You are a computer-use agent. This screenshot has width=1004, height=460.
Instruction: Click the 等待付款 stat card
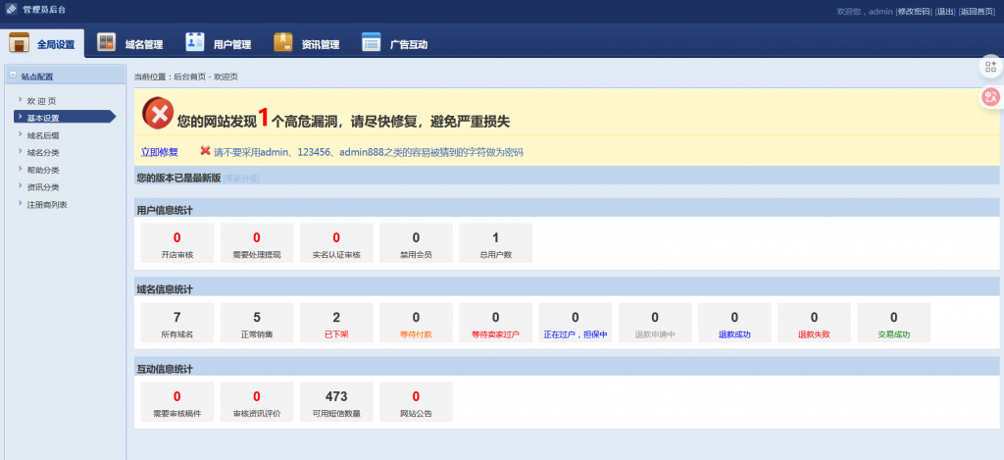[416, 323]
